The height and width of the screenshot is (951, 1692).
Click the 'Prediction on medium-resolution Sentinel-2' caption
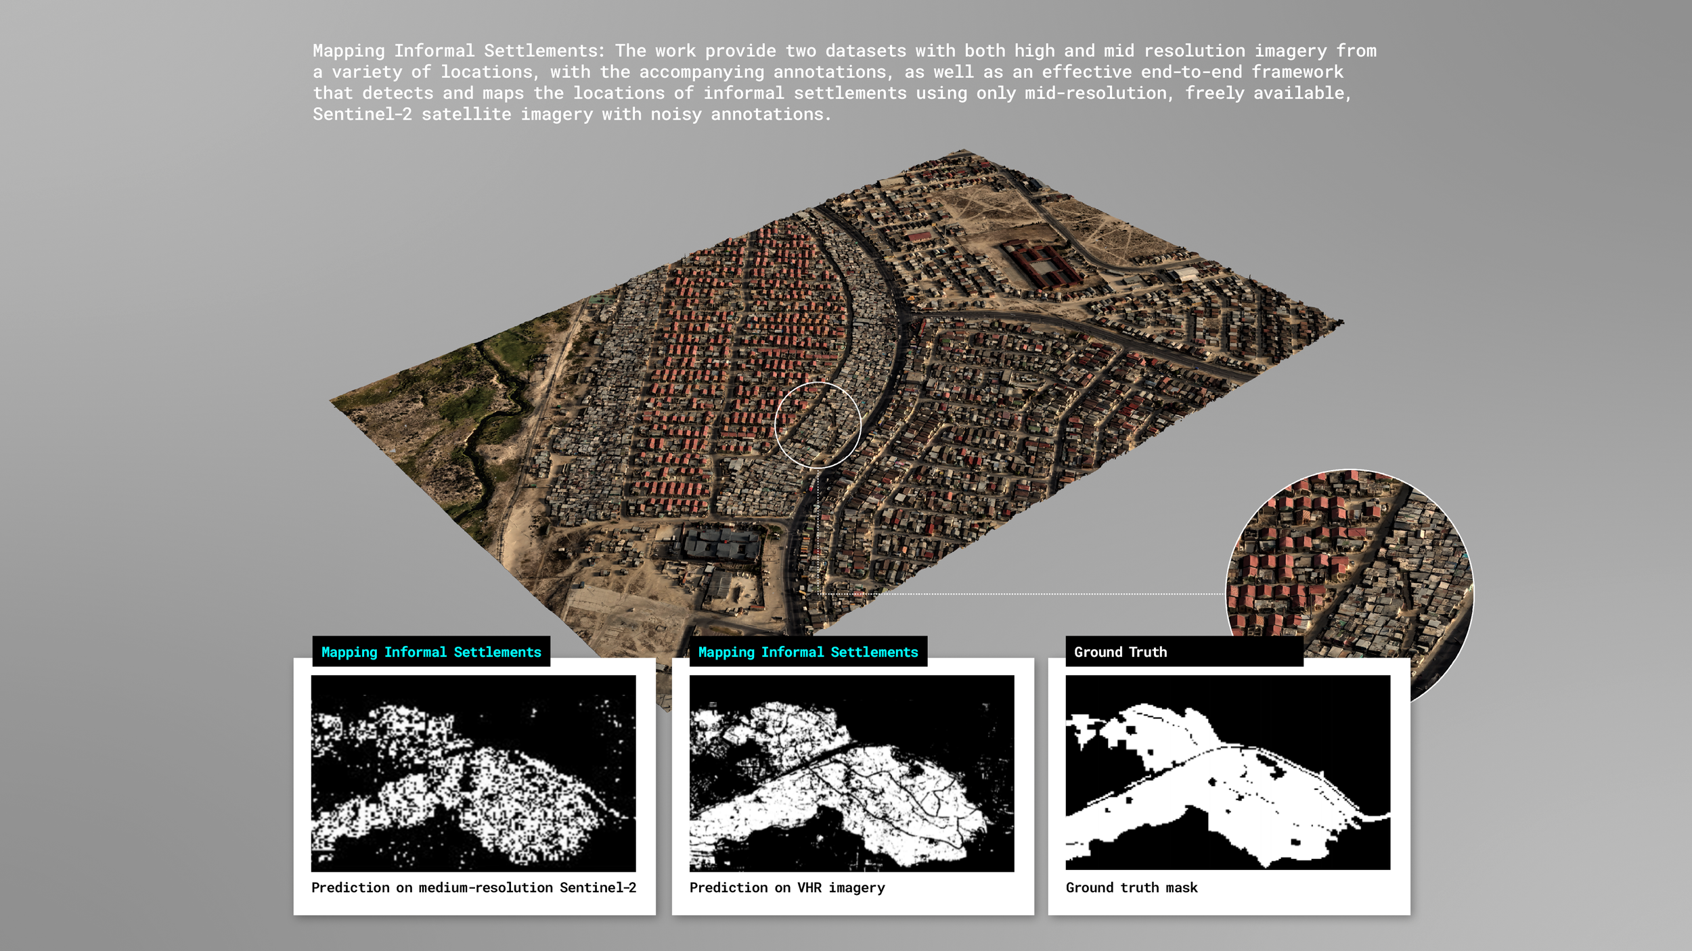click(473, 887)
